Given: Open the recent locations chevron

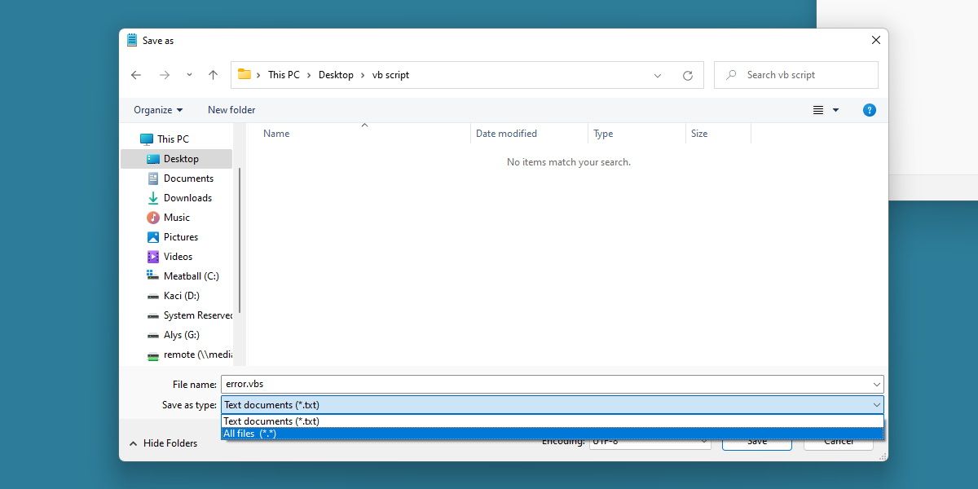Looking at the screenshot, I should tap(189, 75).
